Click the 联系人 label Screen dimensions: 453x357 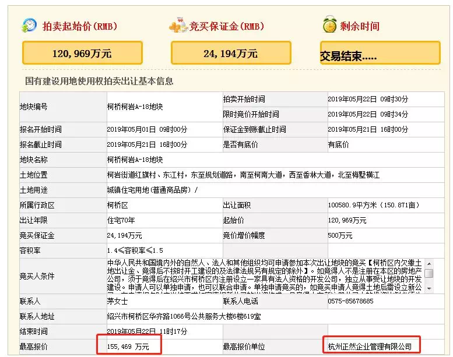click(30, 301)
